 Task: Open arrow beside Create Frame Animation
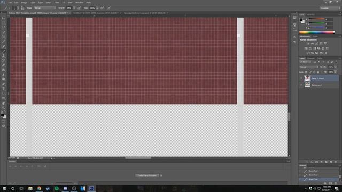[161, 175]
